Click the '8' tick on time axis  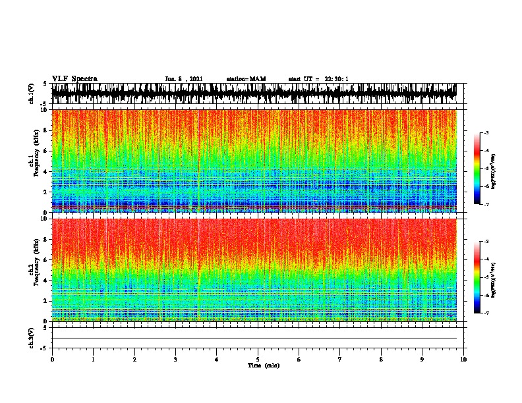click(381, 360)
